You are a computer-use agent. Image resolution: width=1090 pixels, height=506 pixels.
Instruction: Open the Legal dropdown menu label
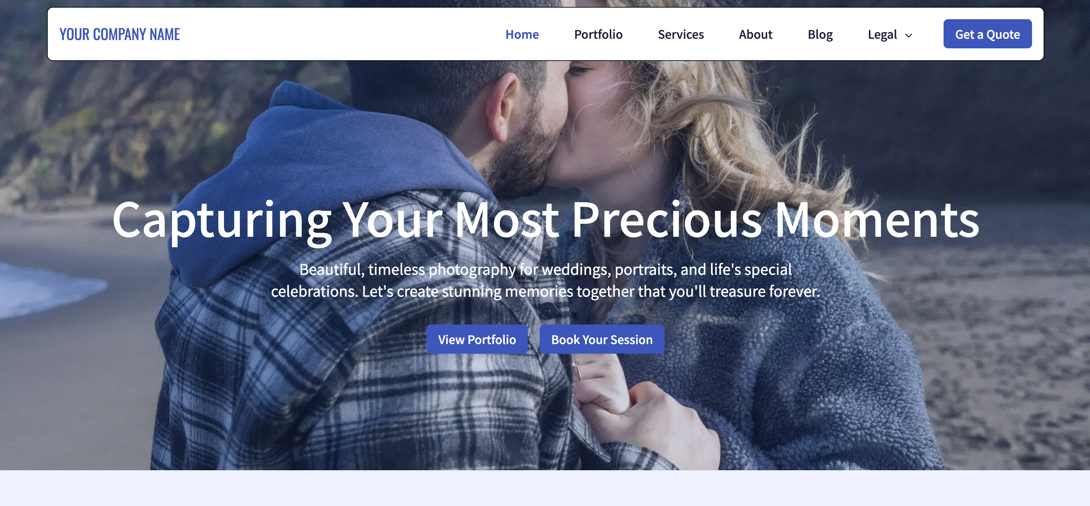[x=882, y=34]
